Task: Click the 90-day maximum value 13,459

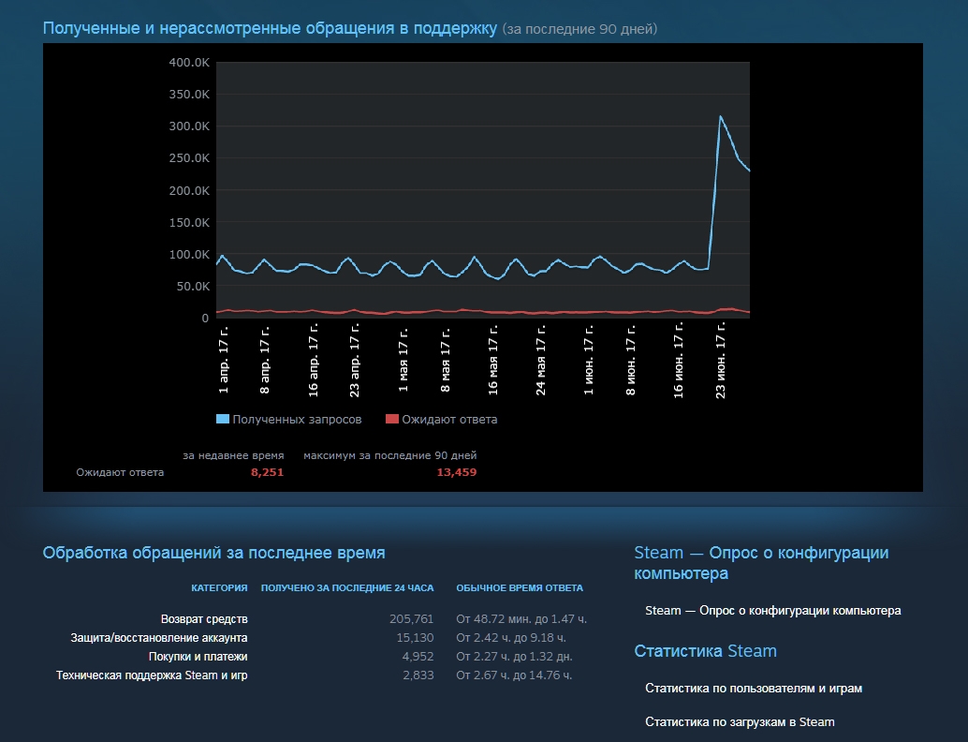Action: pos(456,473)
